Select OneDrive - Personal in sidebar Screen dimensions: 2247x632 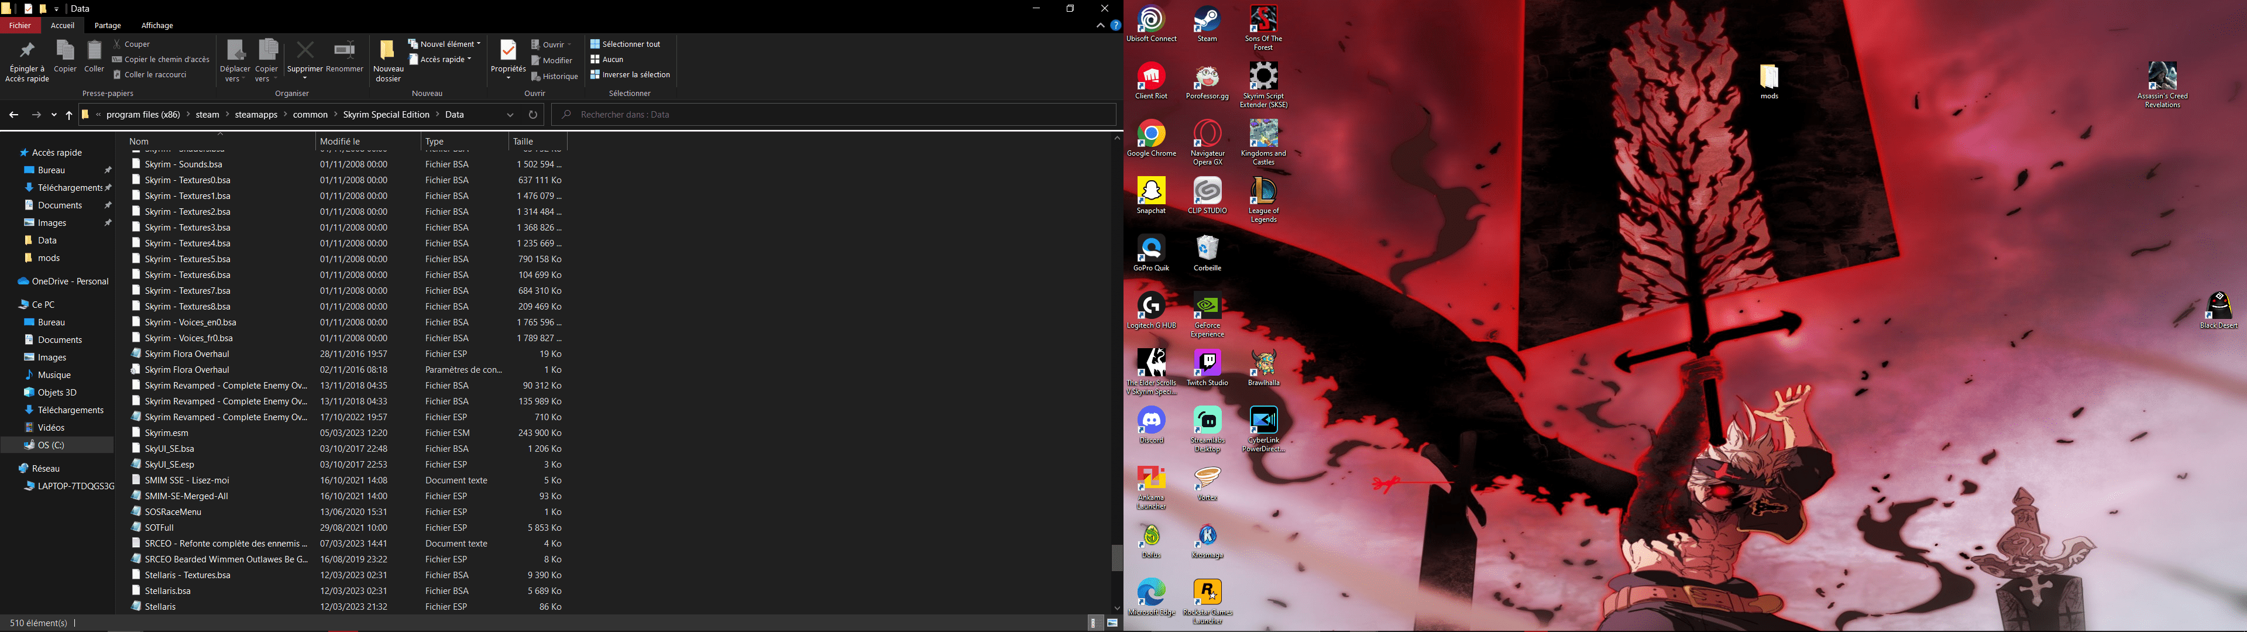pos(69,281)
